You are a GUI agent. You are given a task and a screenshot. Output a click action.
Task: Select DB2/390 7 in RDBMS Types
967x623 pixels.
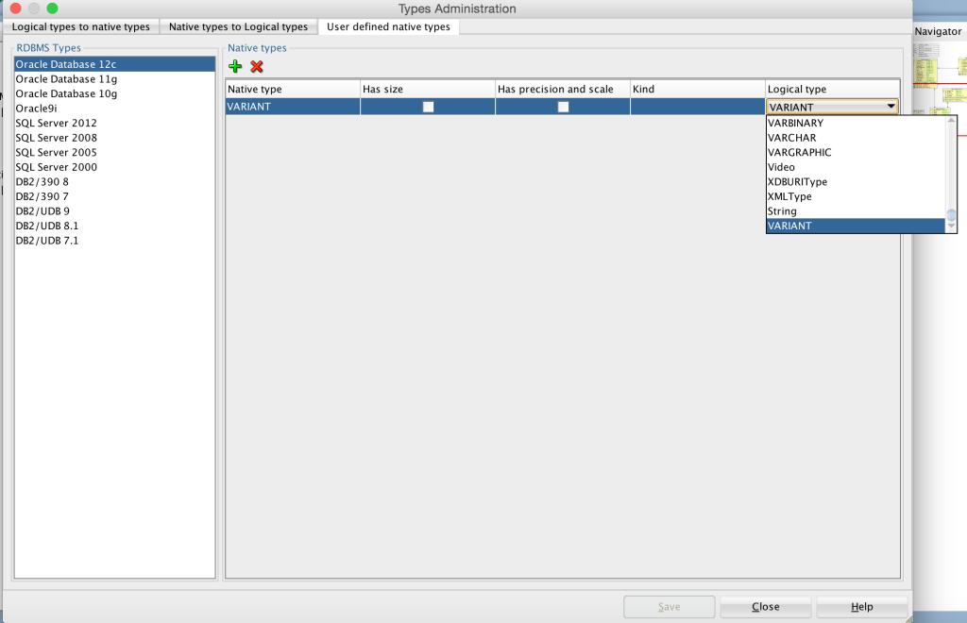(x=114, y=196)
